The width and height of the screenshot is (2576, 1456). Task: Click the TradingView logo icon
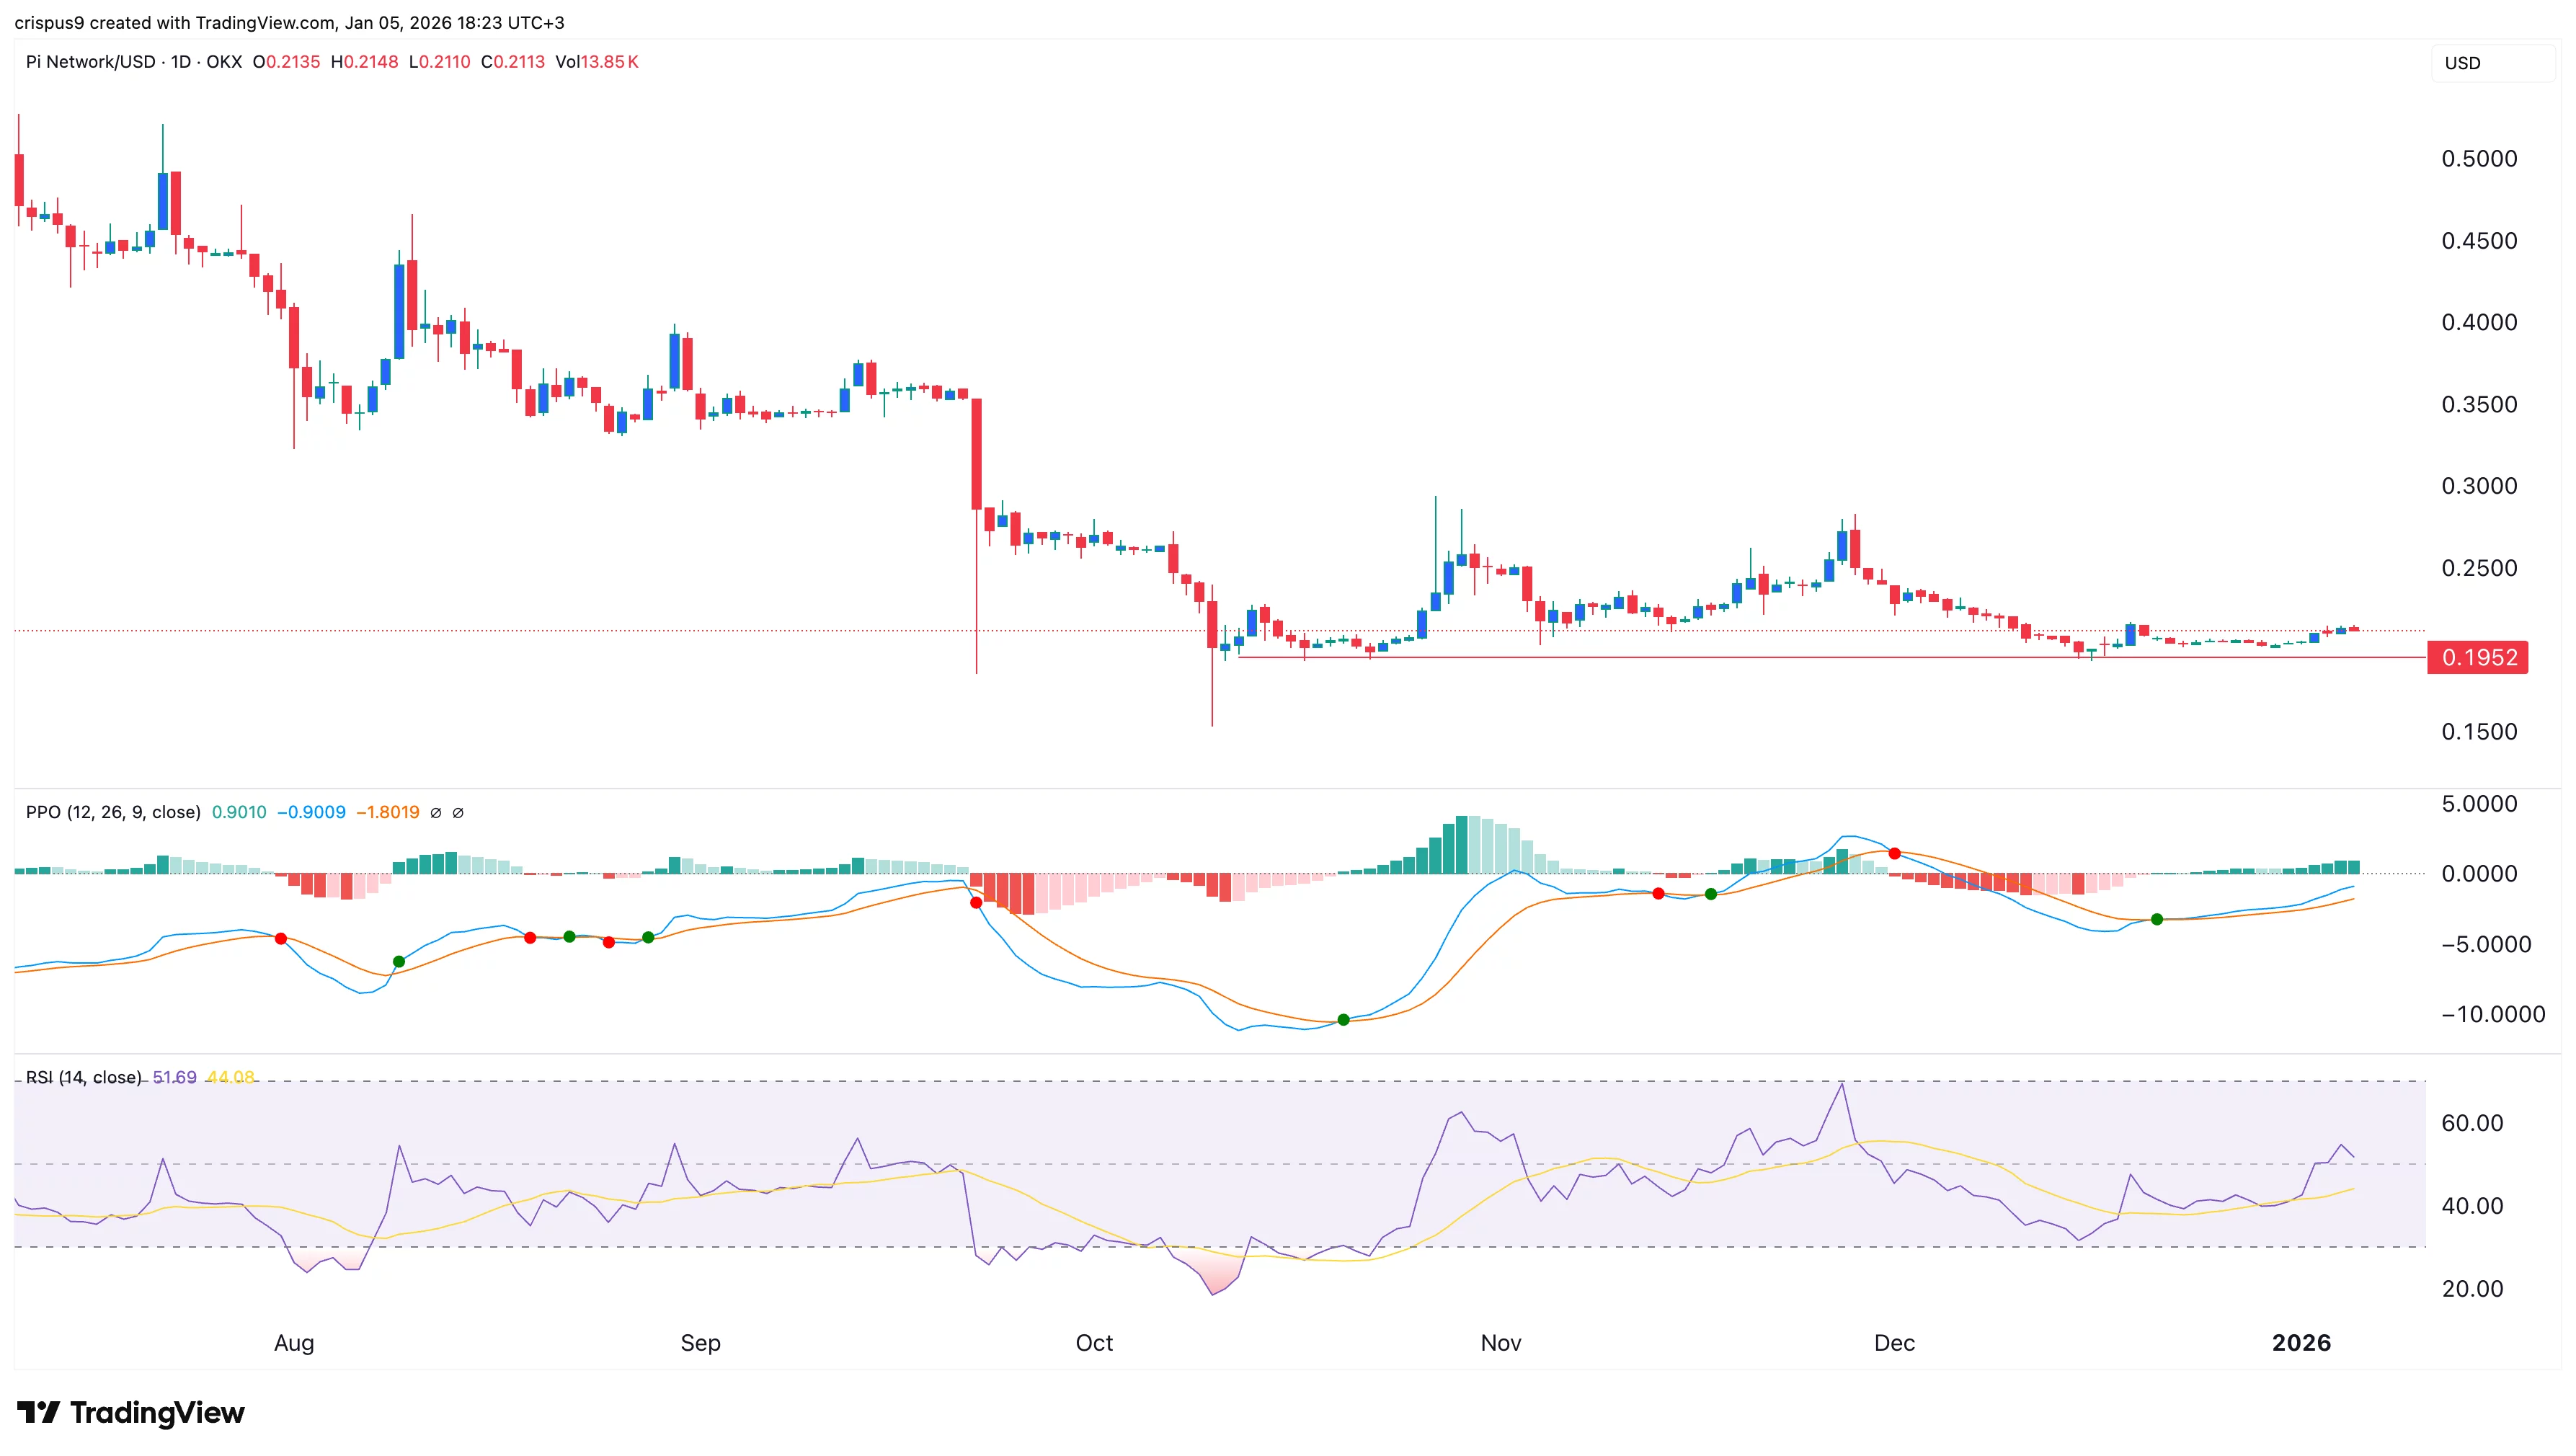40,1413
